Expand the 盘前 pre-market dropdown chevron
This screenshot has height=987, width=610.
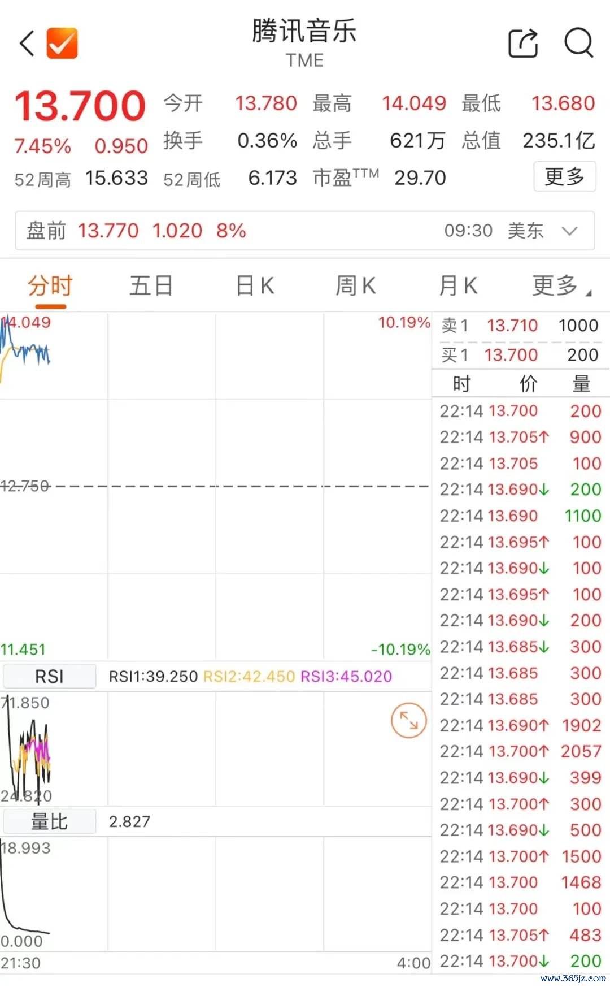point(570,231)
